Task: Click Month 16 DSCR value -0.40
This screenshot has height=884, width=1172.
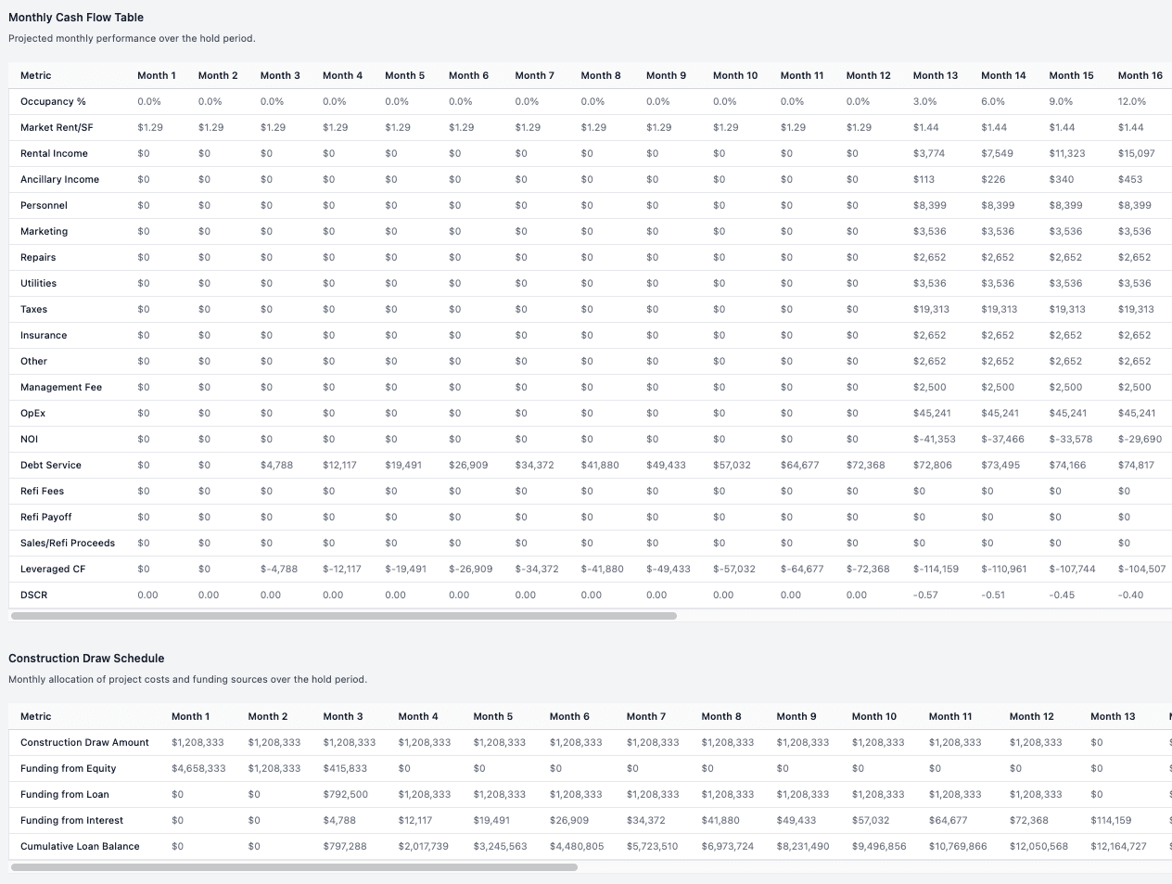Action: (1130, 595)
